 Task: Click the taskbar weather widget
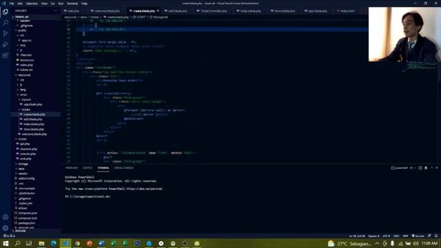click(x=350, y=243)
